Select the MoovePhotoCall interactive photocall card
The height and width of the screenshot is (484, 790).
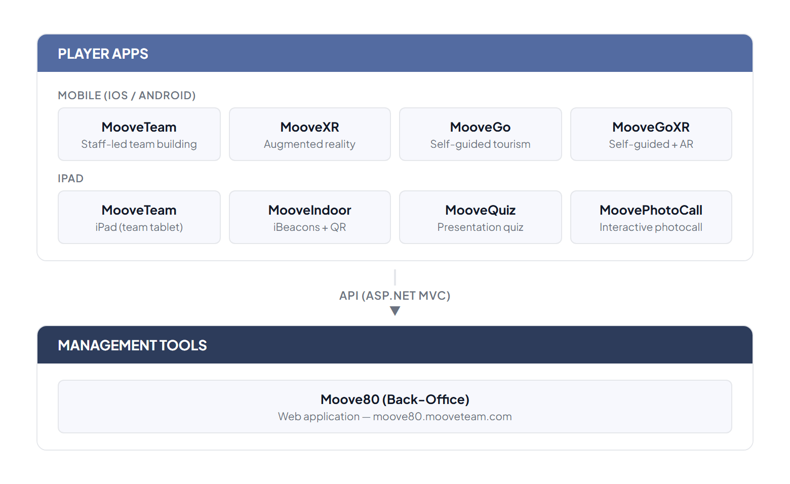[651, 217]
